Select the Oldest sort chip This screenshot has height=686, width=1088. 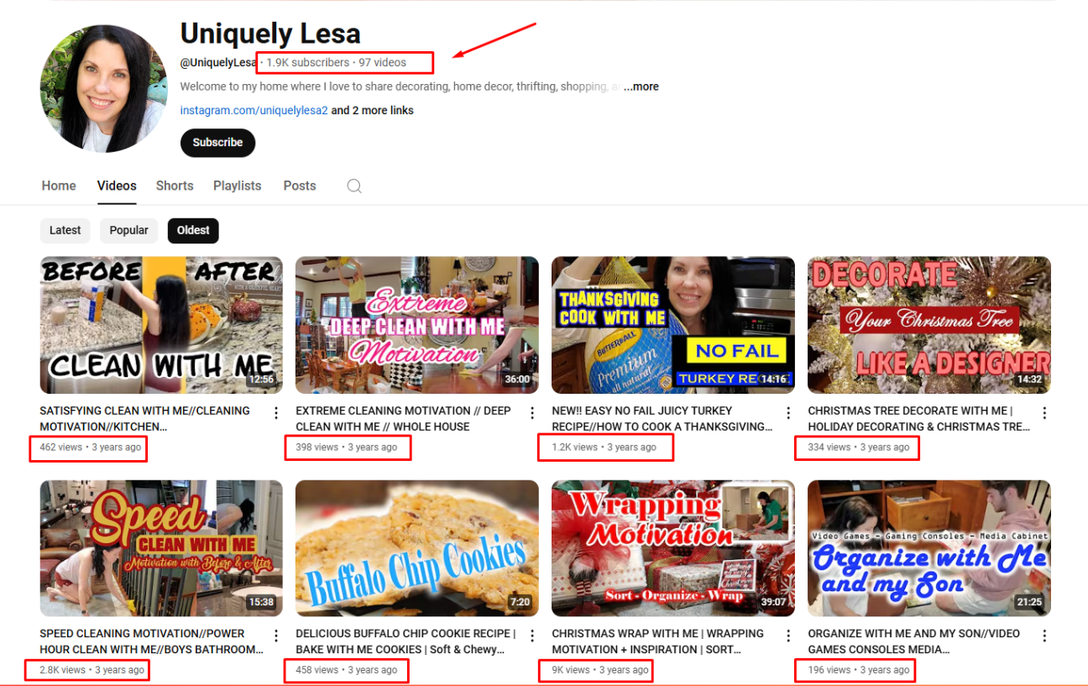[193, 230]
